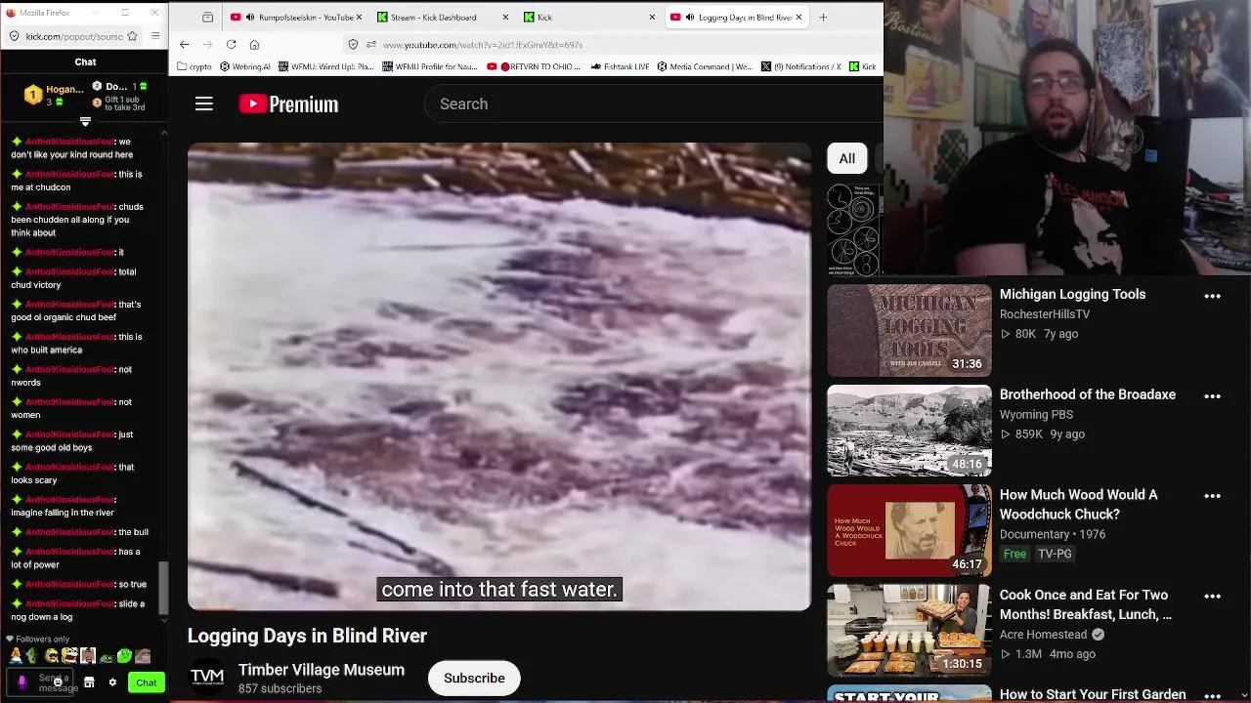Screen dimensions: 1251x703
Task: Open the Michigan Logging Tools title link
Action: pyautogui.click(x=1072, y=294)
